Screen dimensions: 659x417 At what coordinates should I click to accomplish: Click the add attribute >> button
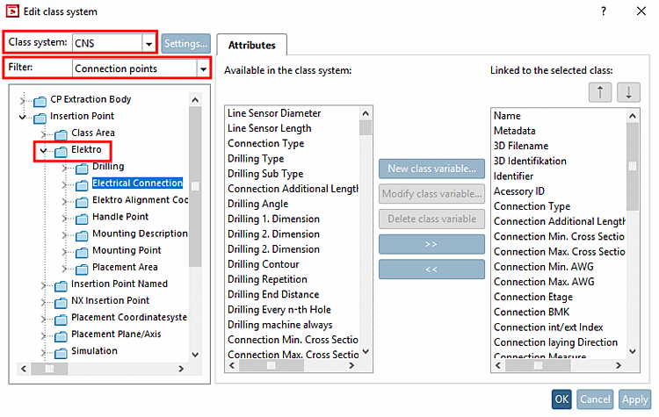[431, 243]
